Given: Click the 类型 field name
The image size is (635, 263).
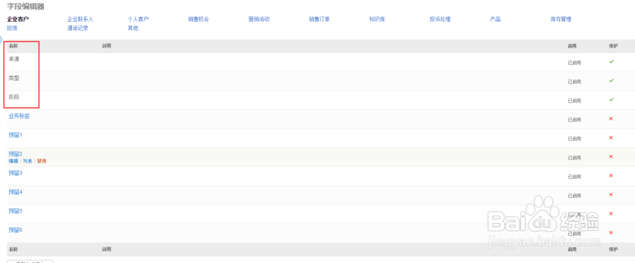Looking at the screenshot, I should pos(14,78).
